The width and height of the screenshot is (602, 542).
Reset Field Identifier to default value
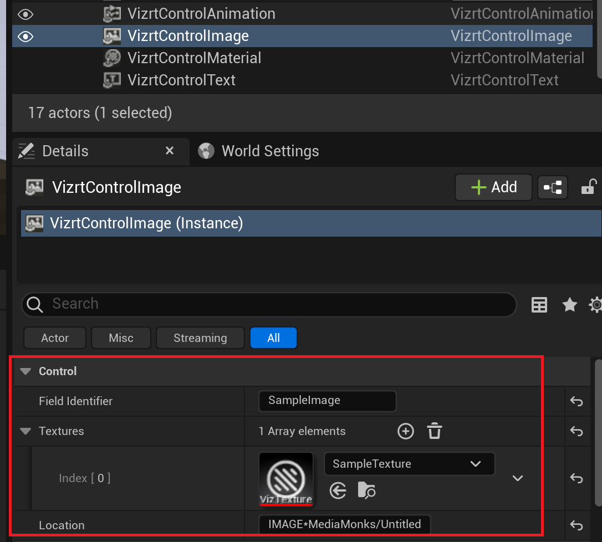coord(577,401)
